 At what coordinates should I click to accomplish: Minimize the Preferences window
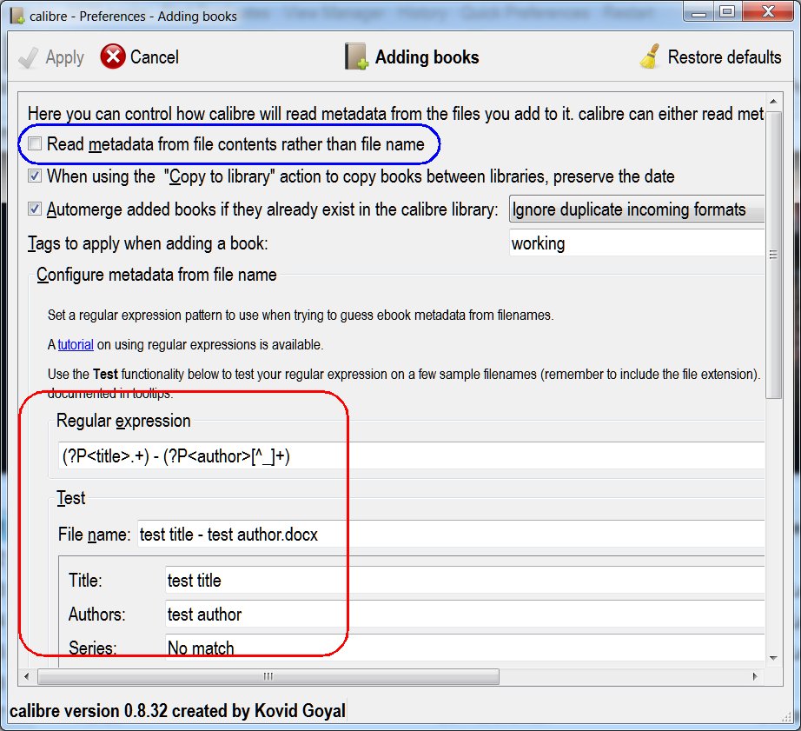[x=698, y=11]
